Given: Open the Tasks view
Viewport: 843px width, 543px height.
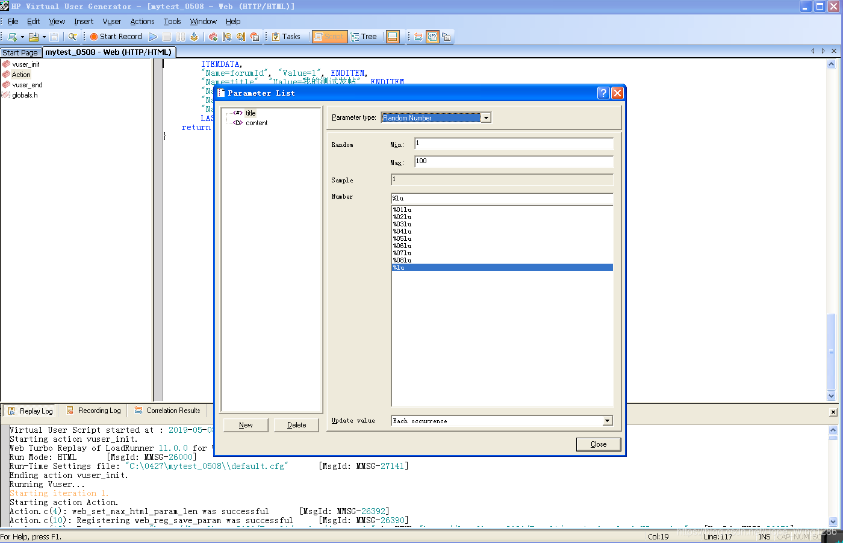Looking at the screenshot, I should tap(286, 37).
